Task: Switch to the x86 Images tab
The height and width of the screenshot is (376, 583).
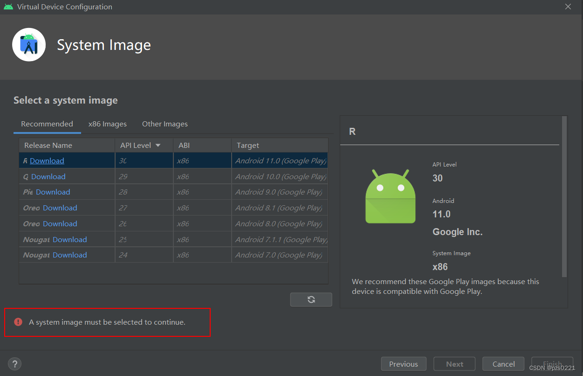Action: coord(108,124)
